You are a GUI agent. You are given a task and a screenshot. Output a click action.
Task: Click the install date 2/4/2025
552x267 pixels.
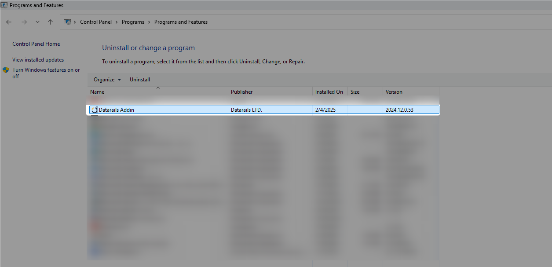[x=325, y=110]
